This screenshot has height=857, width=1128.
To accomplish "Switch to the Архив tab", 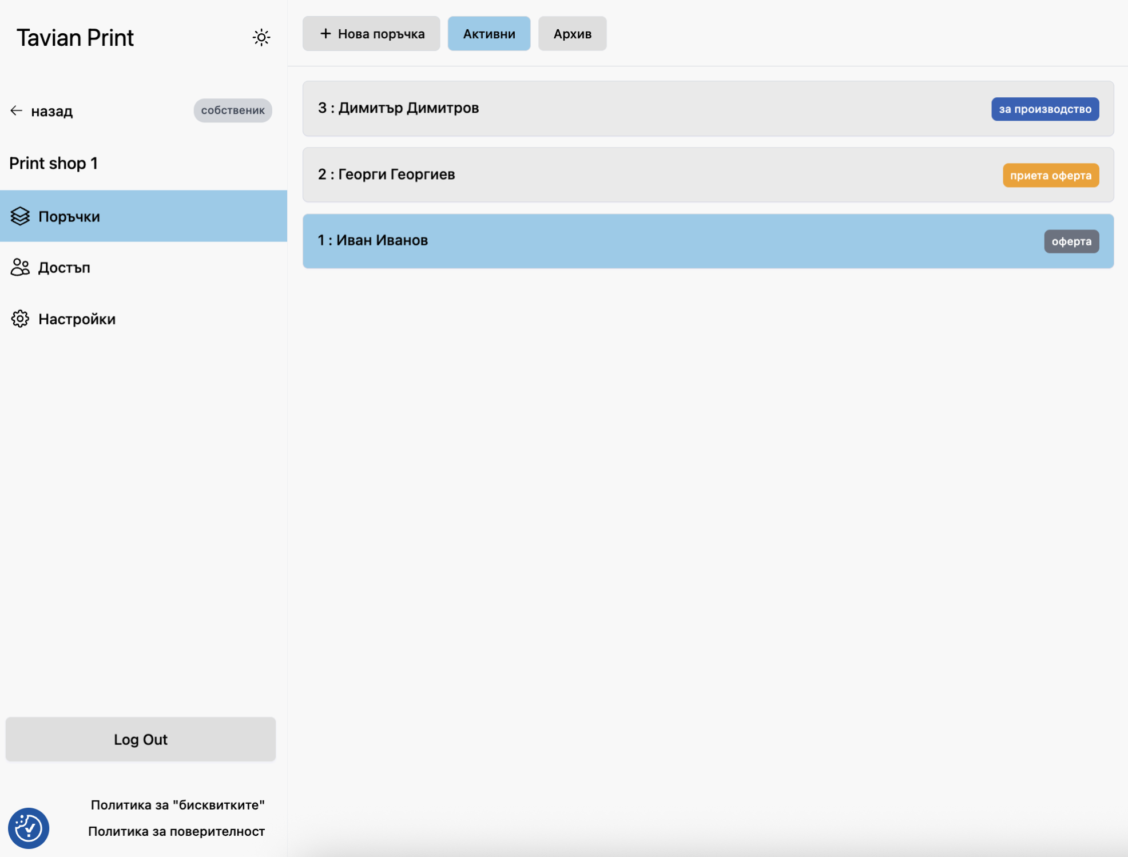I will (x=572, y=34).
